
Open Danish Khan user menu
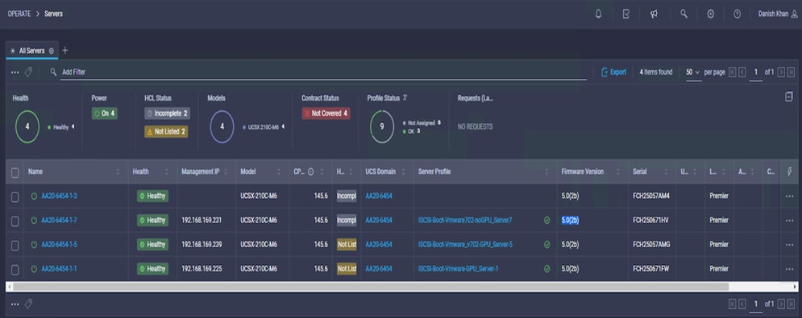point(777,14)
